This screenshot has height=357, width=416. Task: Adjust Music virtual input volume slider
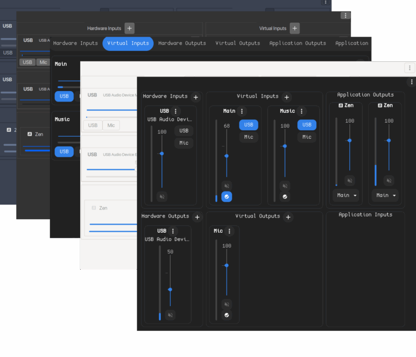(285, 146)
